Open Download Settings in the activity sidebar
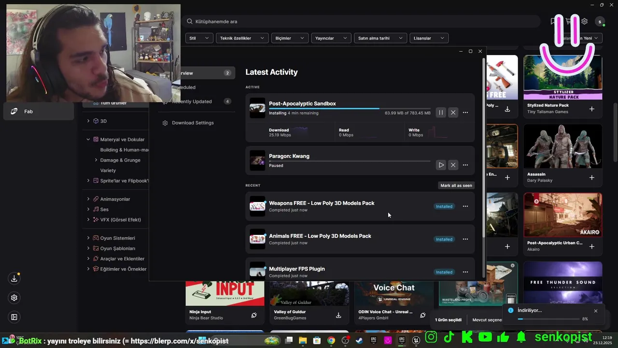This screenshot has width=618, height=348. click(193, 123)
